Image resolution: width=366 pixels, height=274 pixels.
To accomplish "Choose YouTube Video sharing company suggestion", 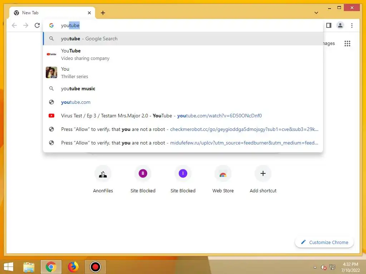I will pyautogui.click(x=183, y=54).
